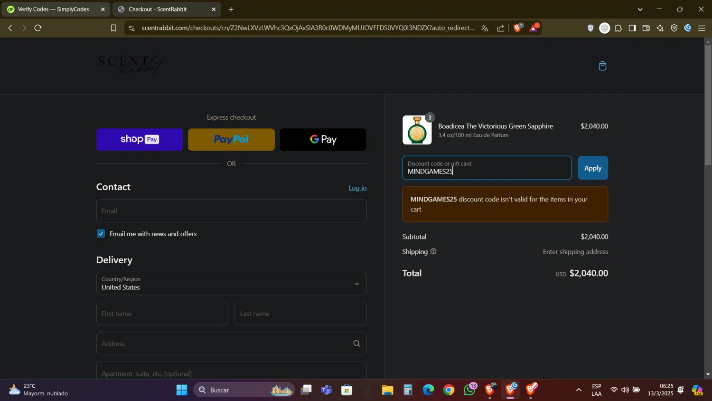
Task: Uncheck Email me with news and offers
Action: coord(101,233)
